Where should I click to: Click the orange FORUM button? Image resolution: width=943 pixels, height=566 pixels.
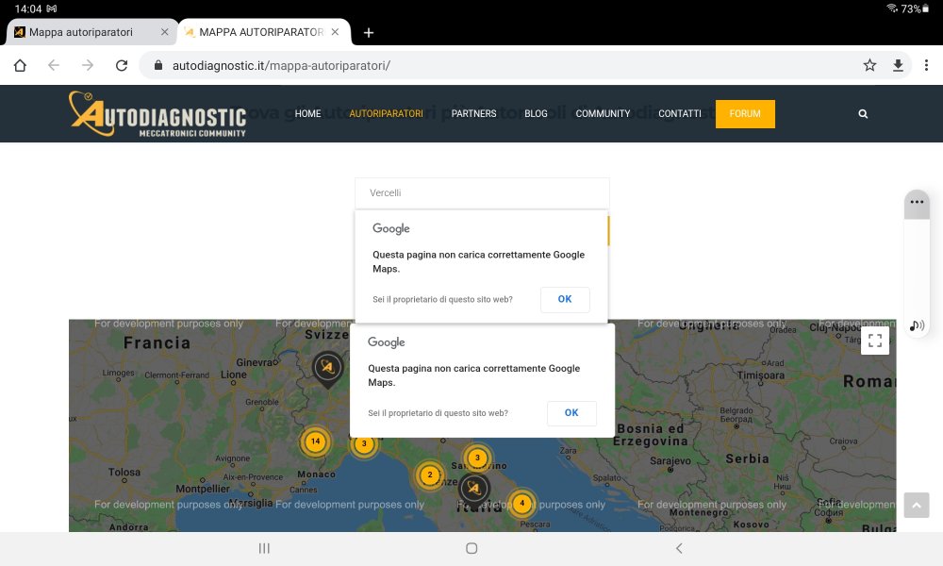(x=745, y=113)
